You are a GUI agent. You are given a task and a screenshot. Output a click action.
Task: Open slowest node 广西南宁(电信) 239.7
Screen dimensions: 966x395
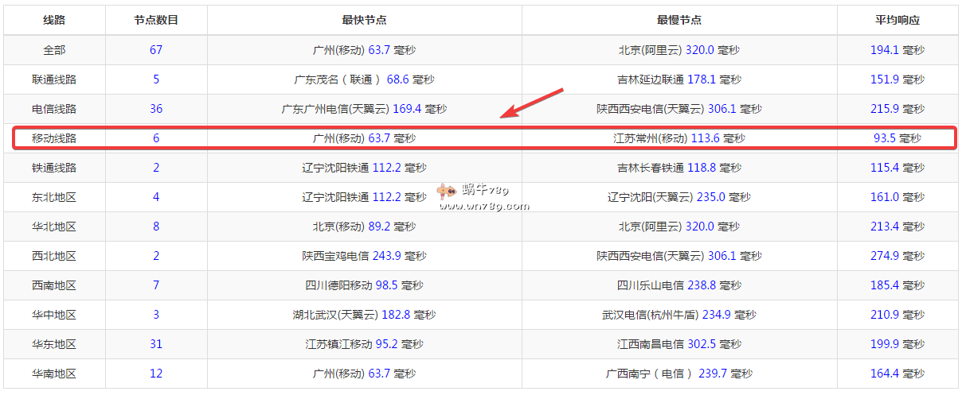[679, 374]
